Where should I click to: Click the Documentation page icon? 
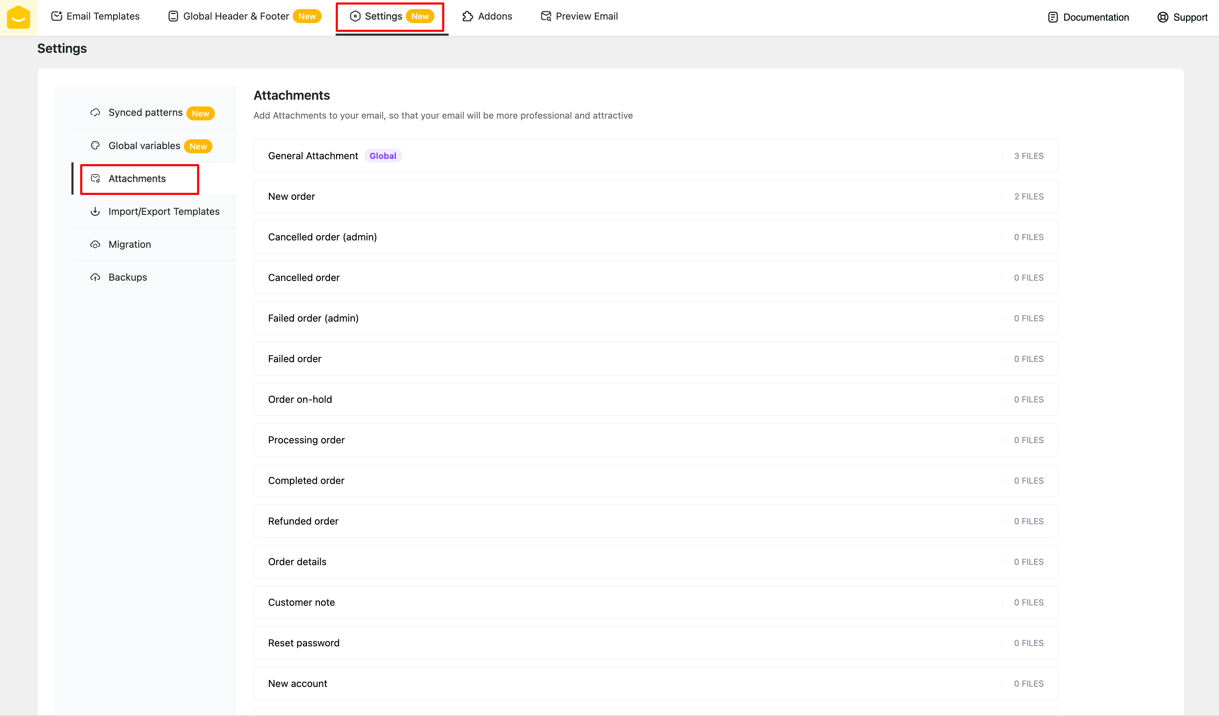[x=1053, y=17]
